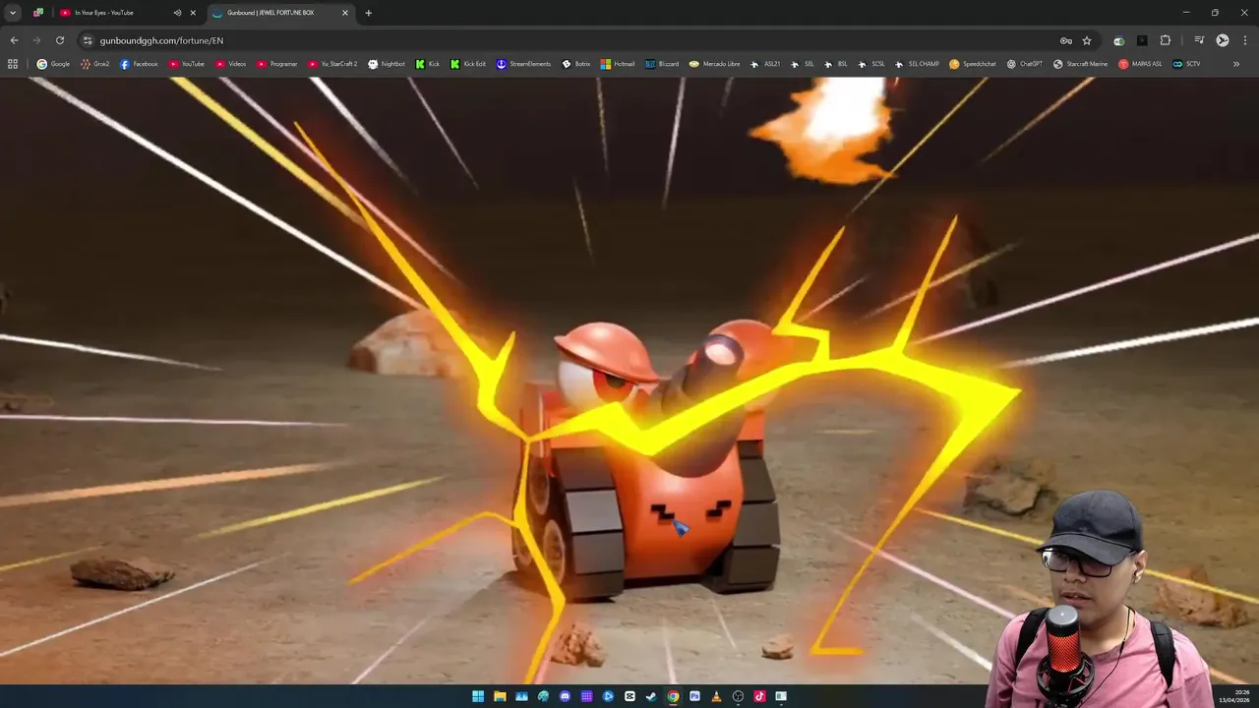
Task: Open the SEL CHAMP bookmark
Action: click(916, 64)
